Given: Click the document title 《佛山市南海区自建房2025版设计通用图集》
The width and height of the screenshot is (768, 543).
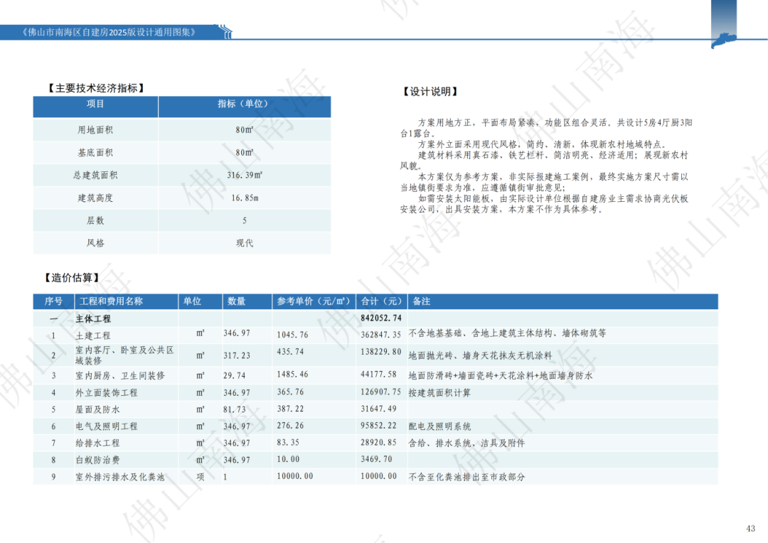Looking at the screenshot, I should (109, 32).
